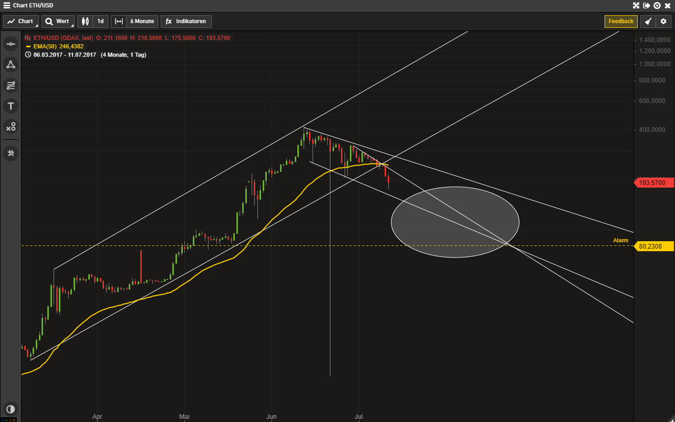Change the 6 Monate time span
675x422 pixels.
pyautogui.click(x=142, y=22)
